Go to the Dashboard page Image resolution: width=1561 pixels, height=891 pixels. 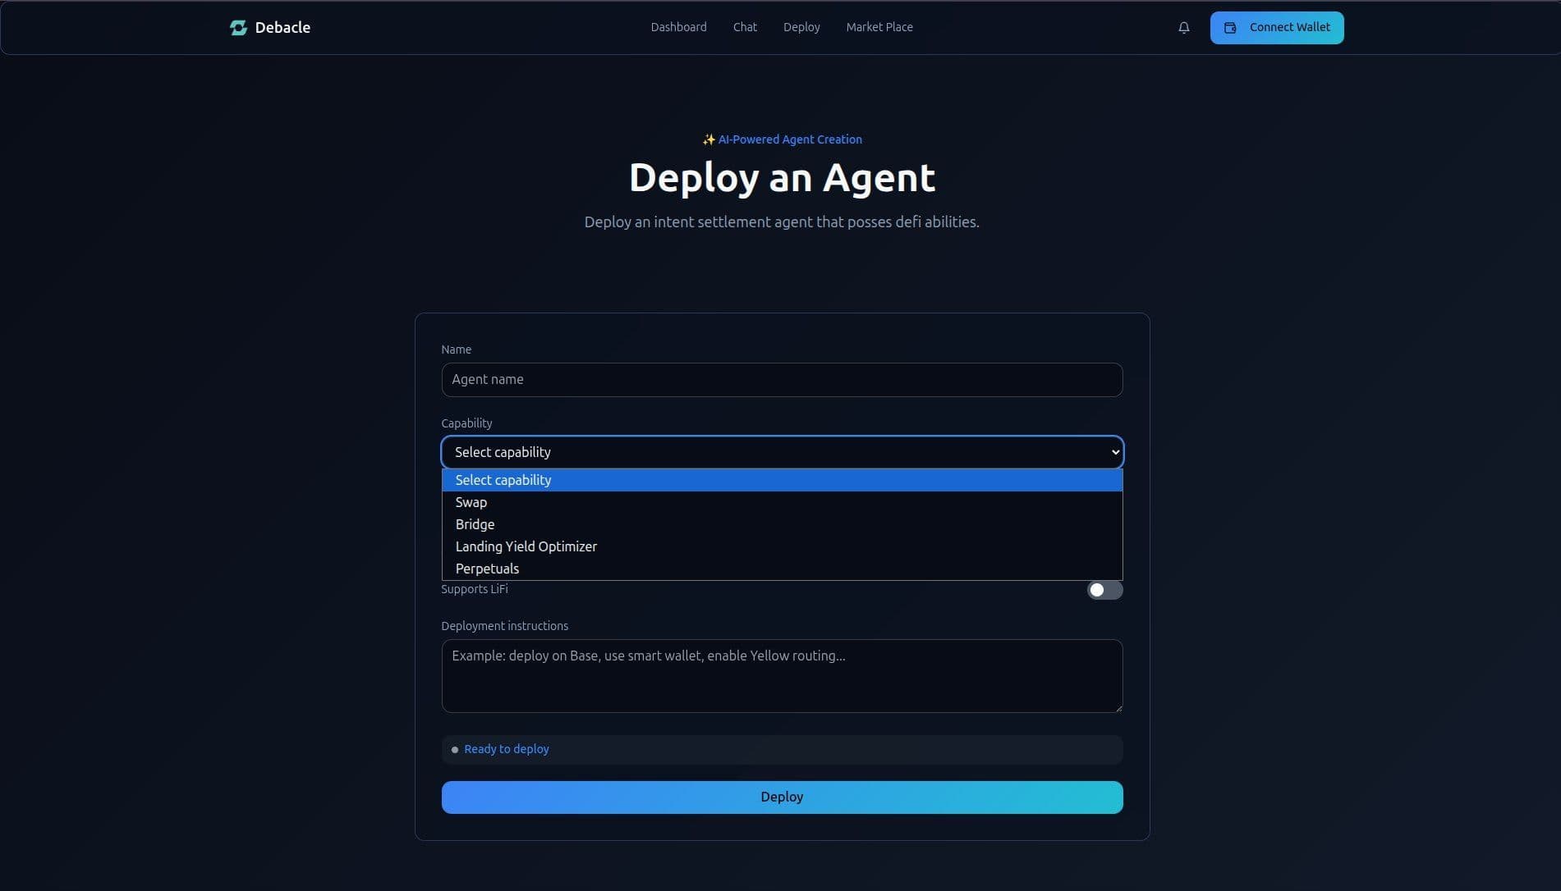pyautogui.click(x=678, y=27)
